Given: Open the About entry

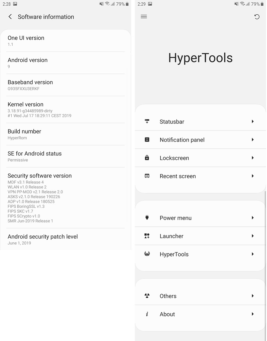Looking at the screenshot, I should 200,314.
